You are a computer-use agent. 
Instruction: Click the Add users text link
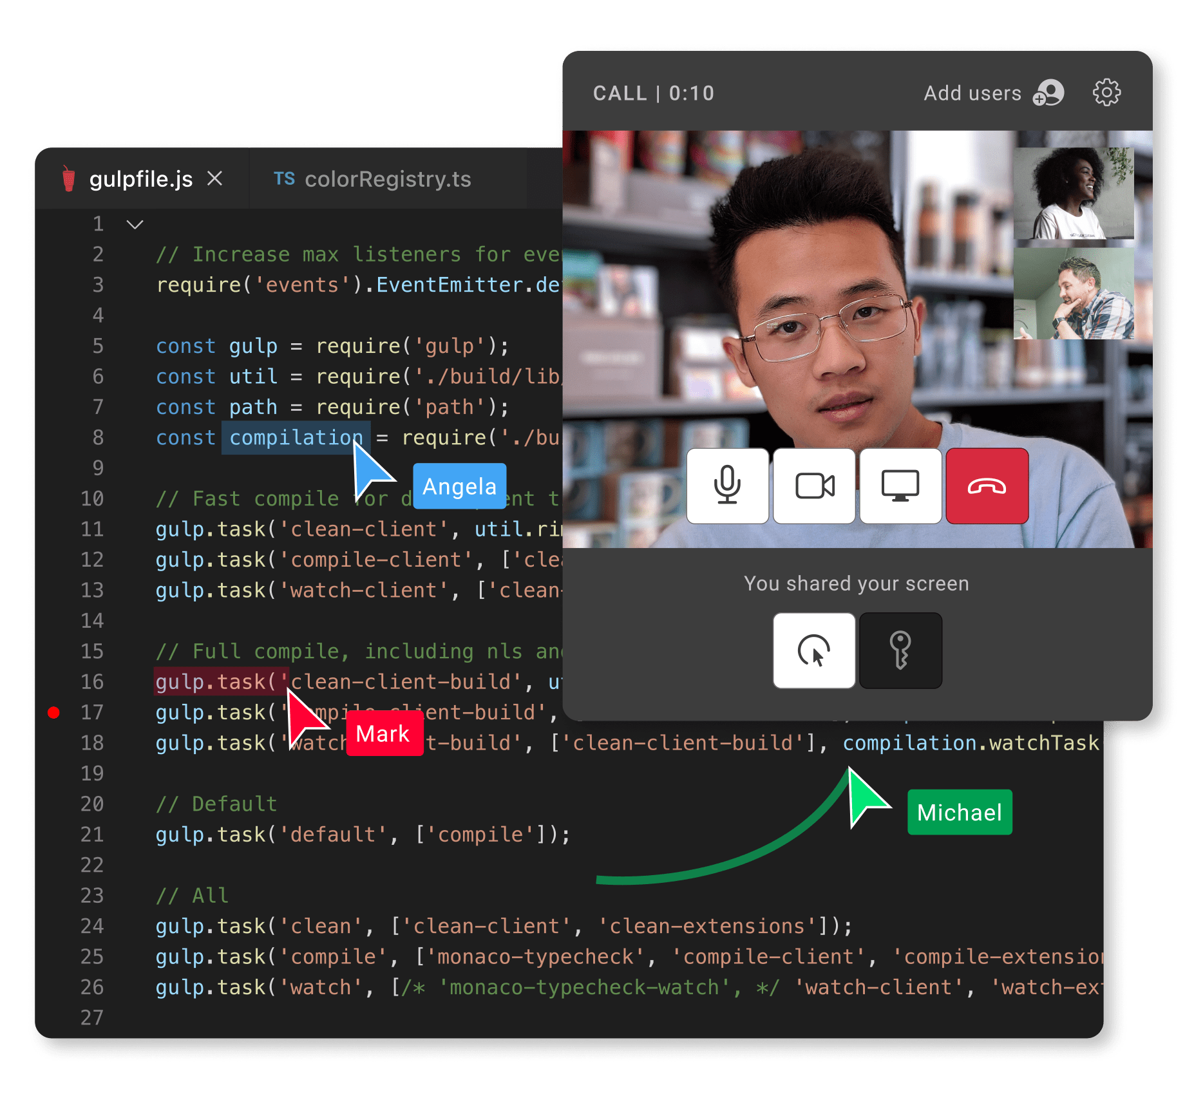[972, 93]
